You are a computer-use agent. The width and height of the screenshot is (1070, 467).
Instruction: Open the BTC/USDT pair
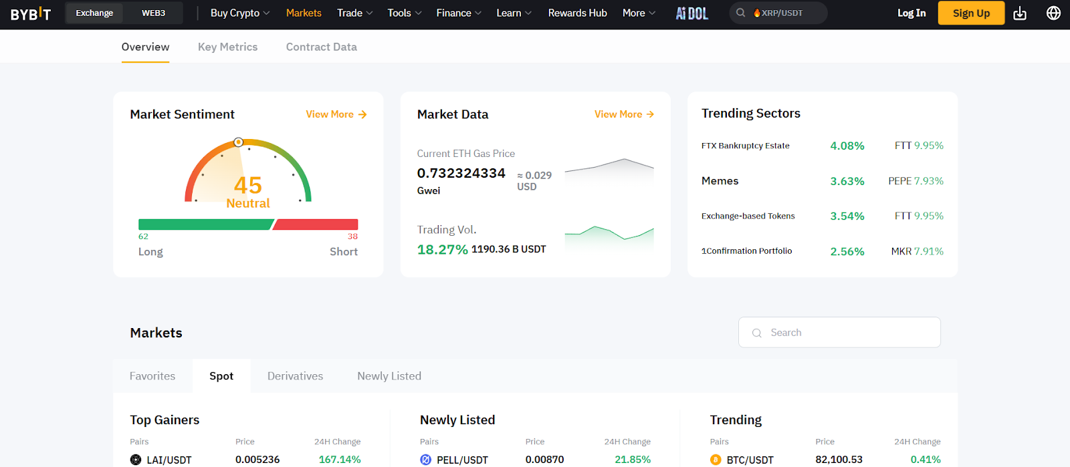[x=750, y=460]
